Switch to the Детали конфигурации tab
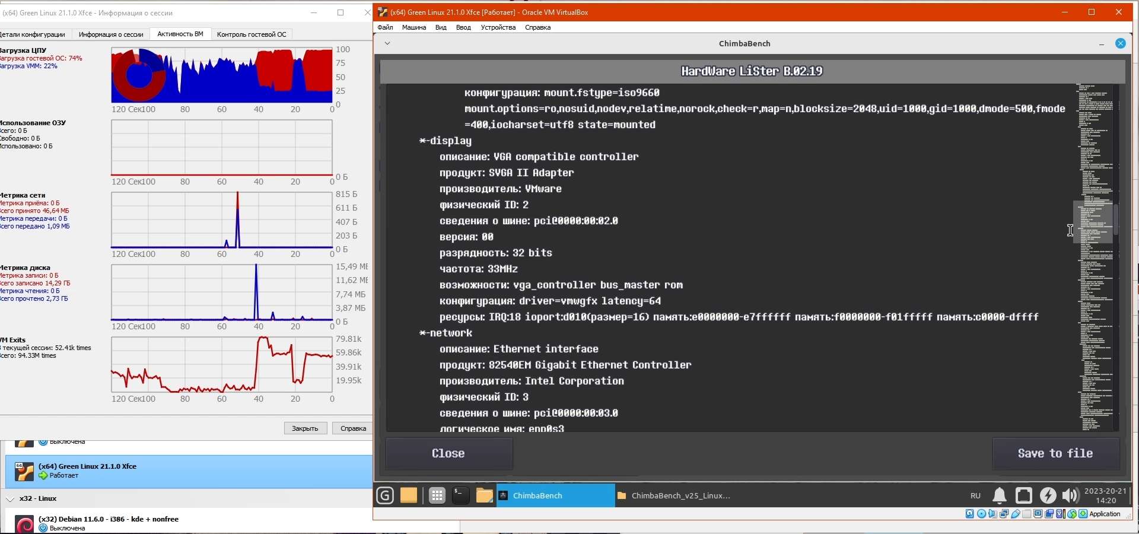 pos(34,34)
